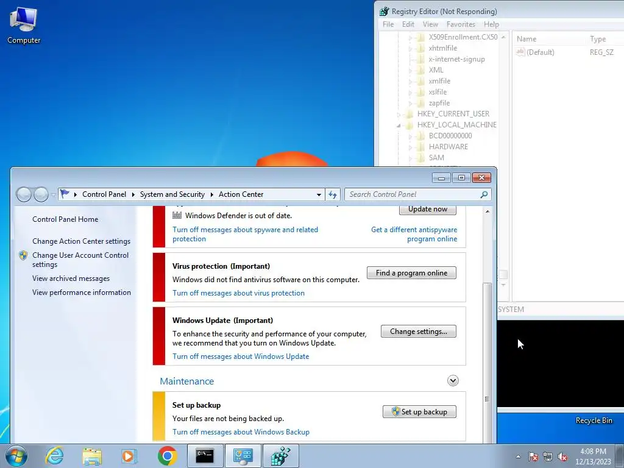Open the address bar history dropdown
624x468 pixels.
tap(319, 194)
